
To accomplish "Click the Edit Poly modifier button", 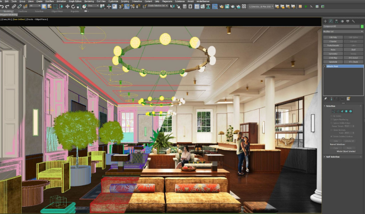I will 333,37.
